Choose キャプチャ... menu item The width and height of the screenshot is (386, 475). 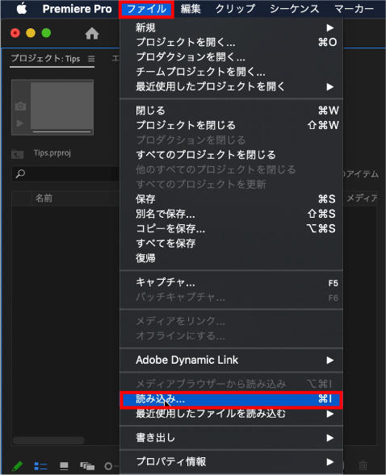tap(231, 282)
